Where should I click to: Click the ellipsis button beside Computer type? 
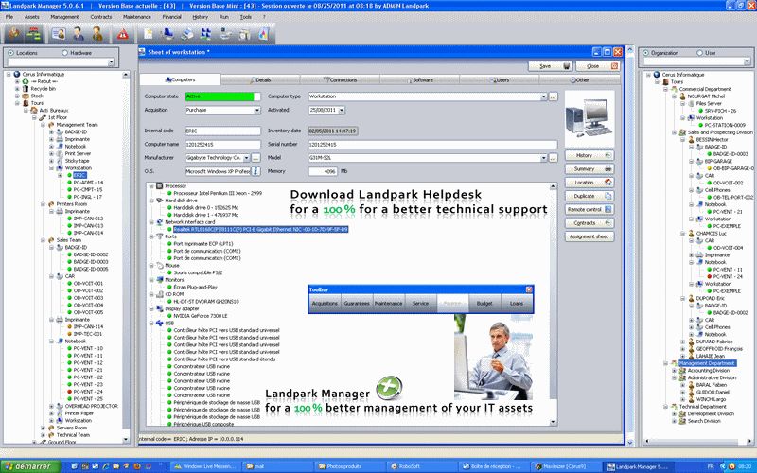554,96
